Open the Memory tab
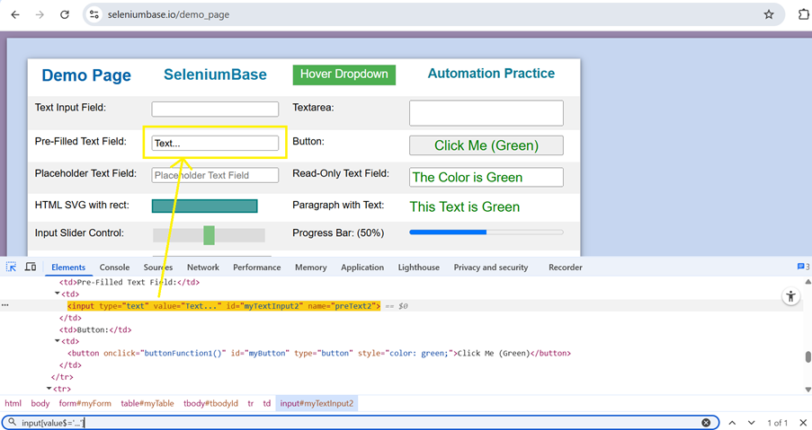The height and width of the screenshot is (430, 812). click(311, 268)
